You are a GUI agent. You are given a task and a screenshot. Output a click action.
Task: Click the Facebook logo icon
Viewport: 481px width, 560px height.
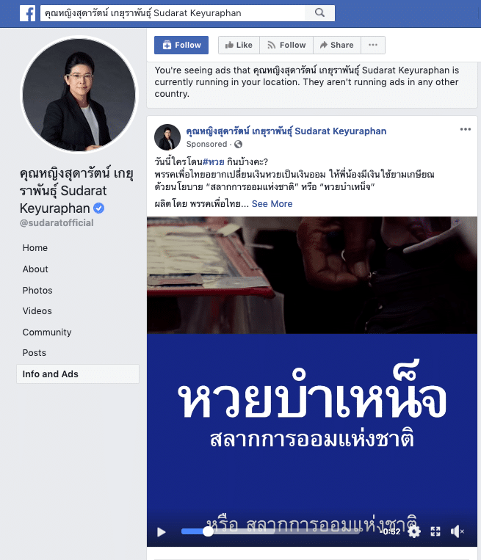click(27, 13)
